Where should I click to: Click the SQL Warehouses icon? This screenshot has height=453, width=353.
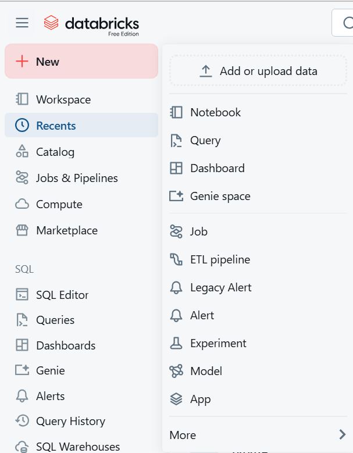click(22, 447)
